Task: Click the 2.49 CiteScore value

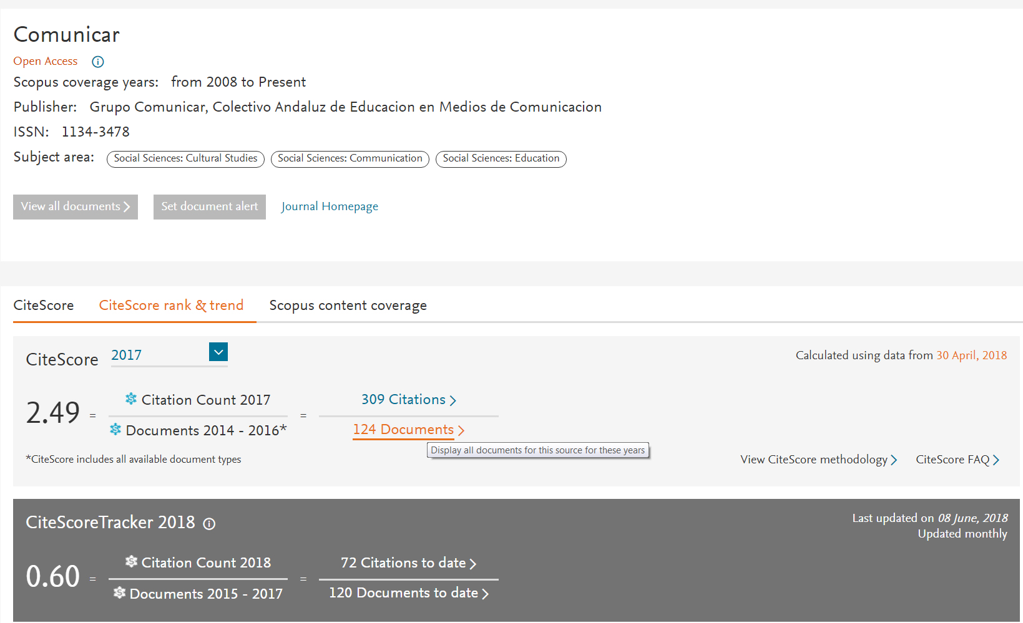Action: 53,413
